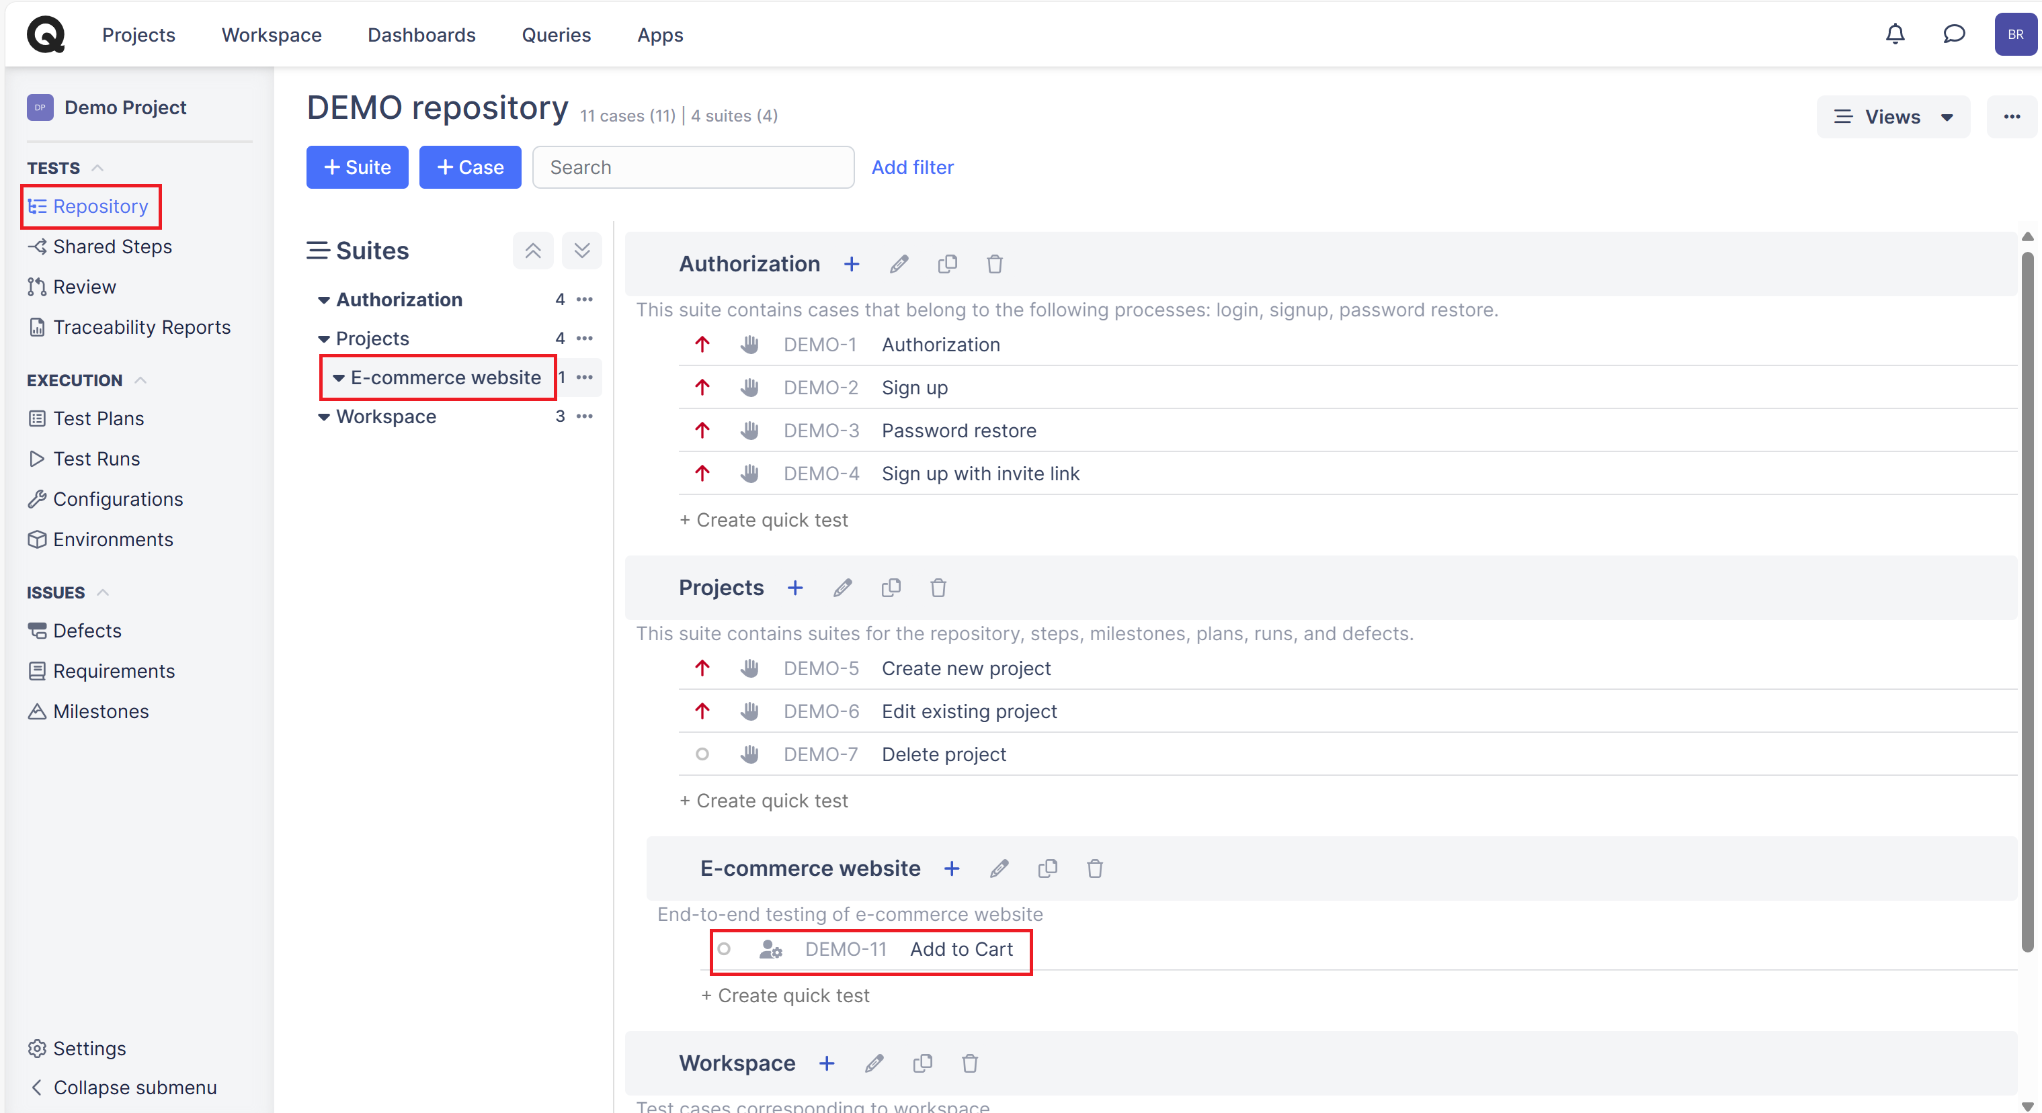Go to Test Runs in sidebar

(96, 459)
